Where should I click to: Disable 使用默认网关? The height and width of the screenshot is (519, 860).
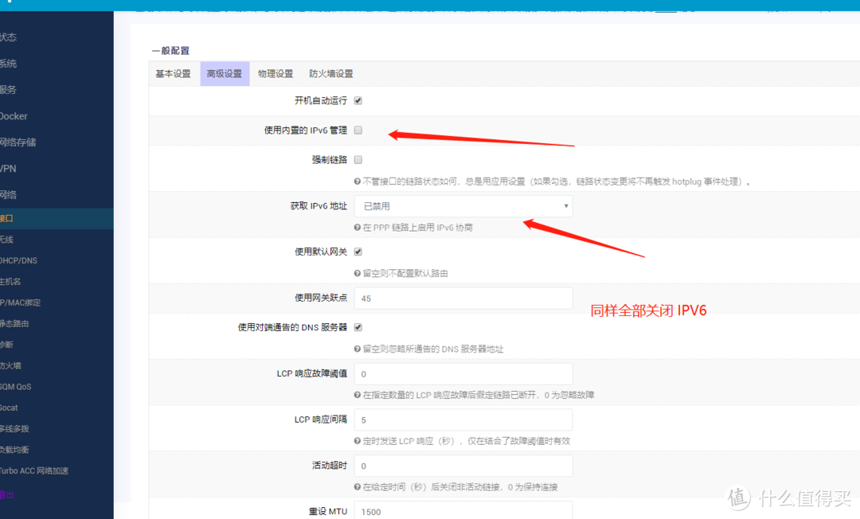click(x=358, y=251)
